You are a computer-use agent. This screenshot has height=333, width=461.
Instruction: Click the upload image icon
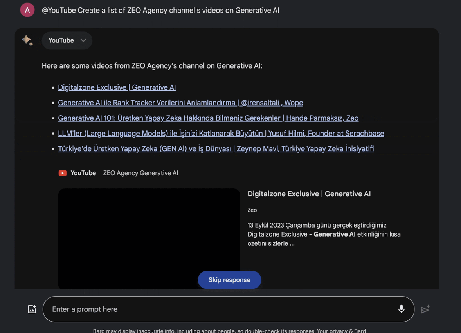click(32, 309)
